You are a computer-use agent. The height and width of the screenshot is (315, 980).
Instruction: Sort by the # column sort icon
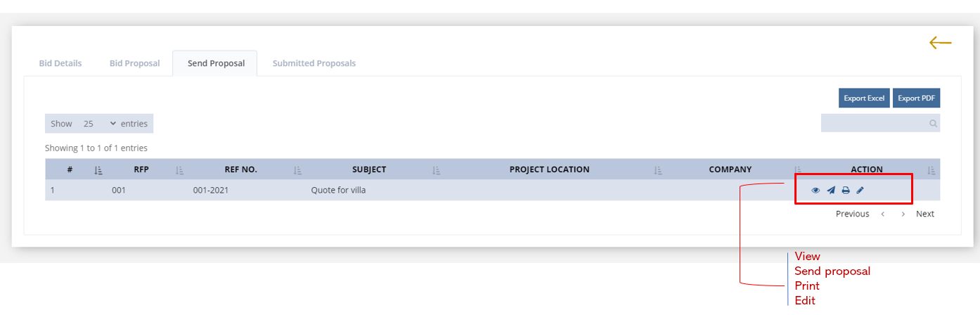pos(98,169)
